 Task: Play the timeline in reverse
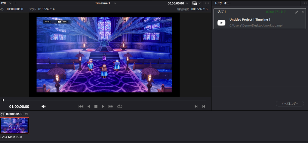pos(89,107)
